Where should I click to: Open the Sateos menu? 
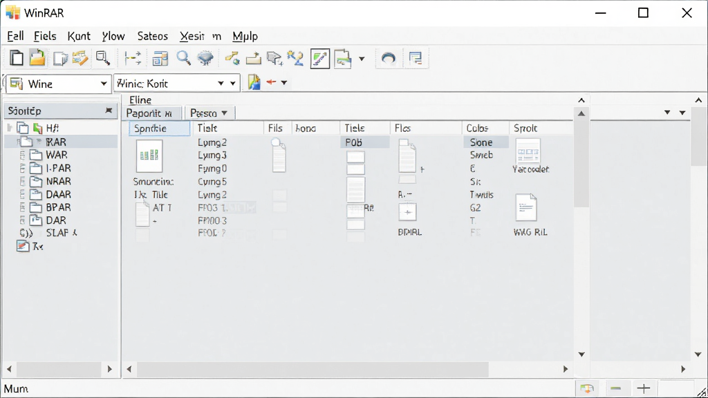(x=153, y=36)
